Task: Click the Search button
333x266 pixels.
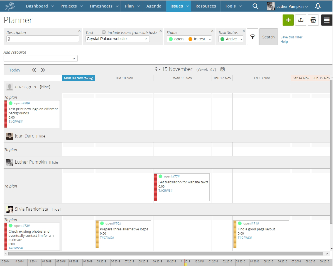Action: [268, 36]
